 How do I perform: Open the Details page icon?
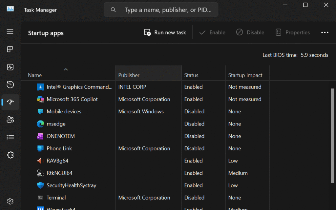tap(10, 137)
